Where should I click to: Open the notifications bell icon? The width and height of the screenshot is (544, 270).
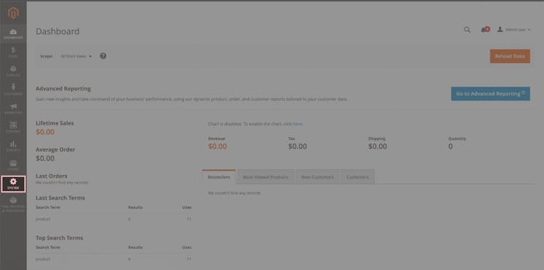tap(485, 30)
